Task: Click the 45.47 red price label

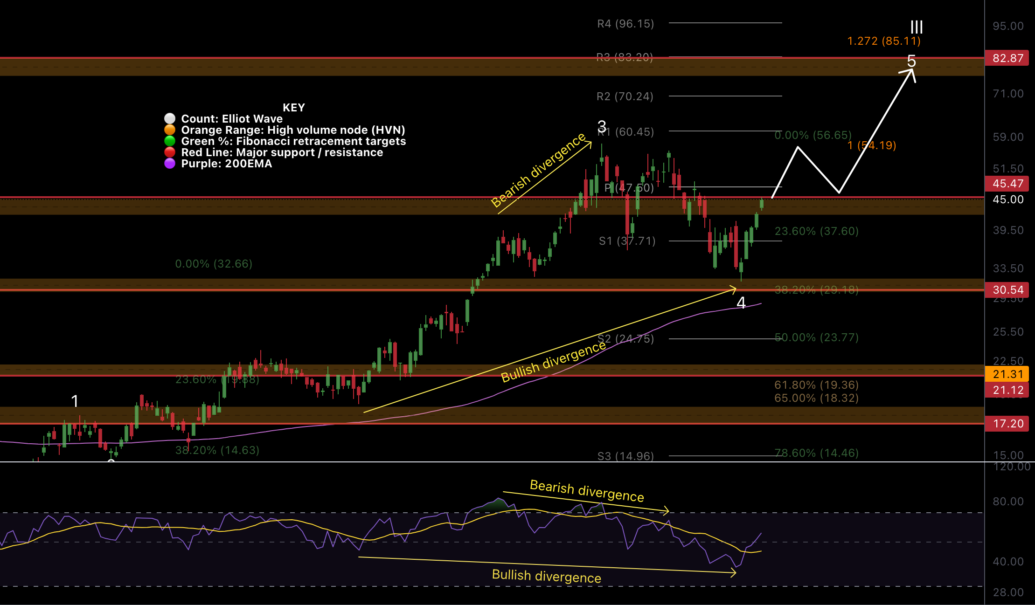Action: 1007,184
